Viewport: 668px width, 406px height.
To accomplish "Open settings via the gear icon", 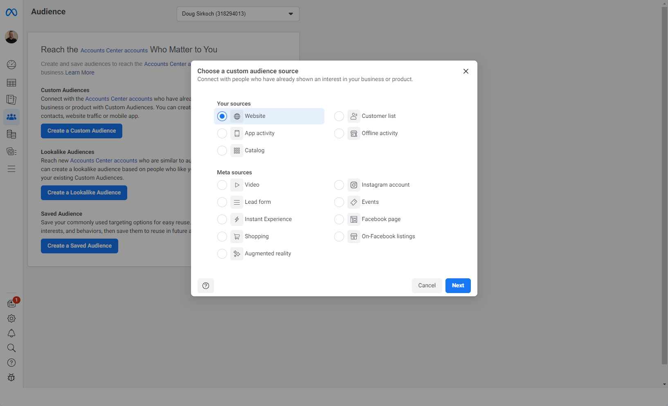I will 11,318.
